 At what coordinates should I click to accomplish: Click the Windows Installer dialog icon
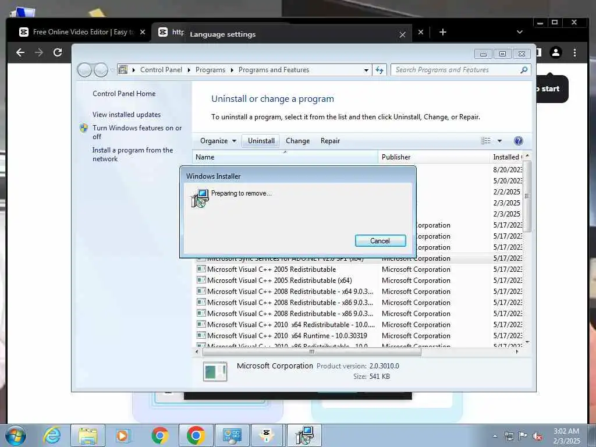200,198
